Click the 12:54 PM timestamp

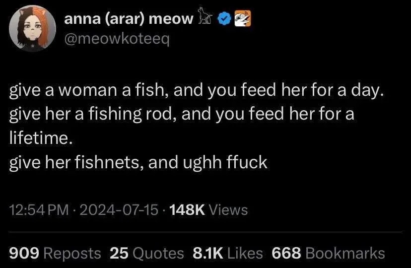pos(39,210)
